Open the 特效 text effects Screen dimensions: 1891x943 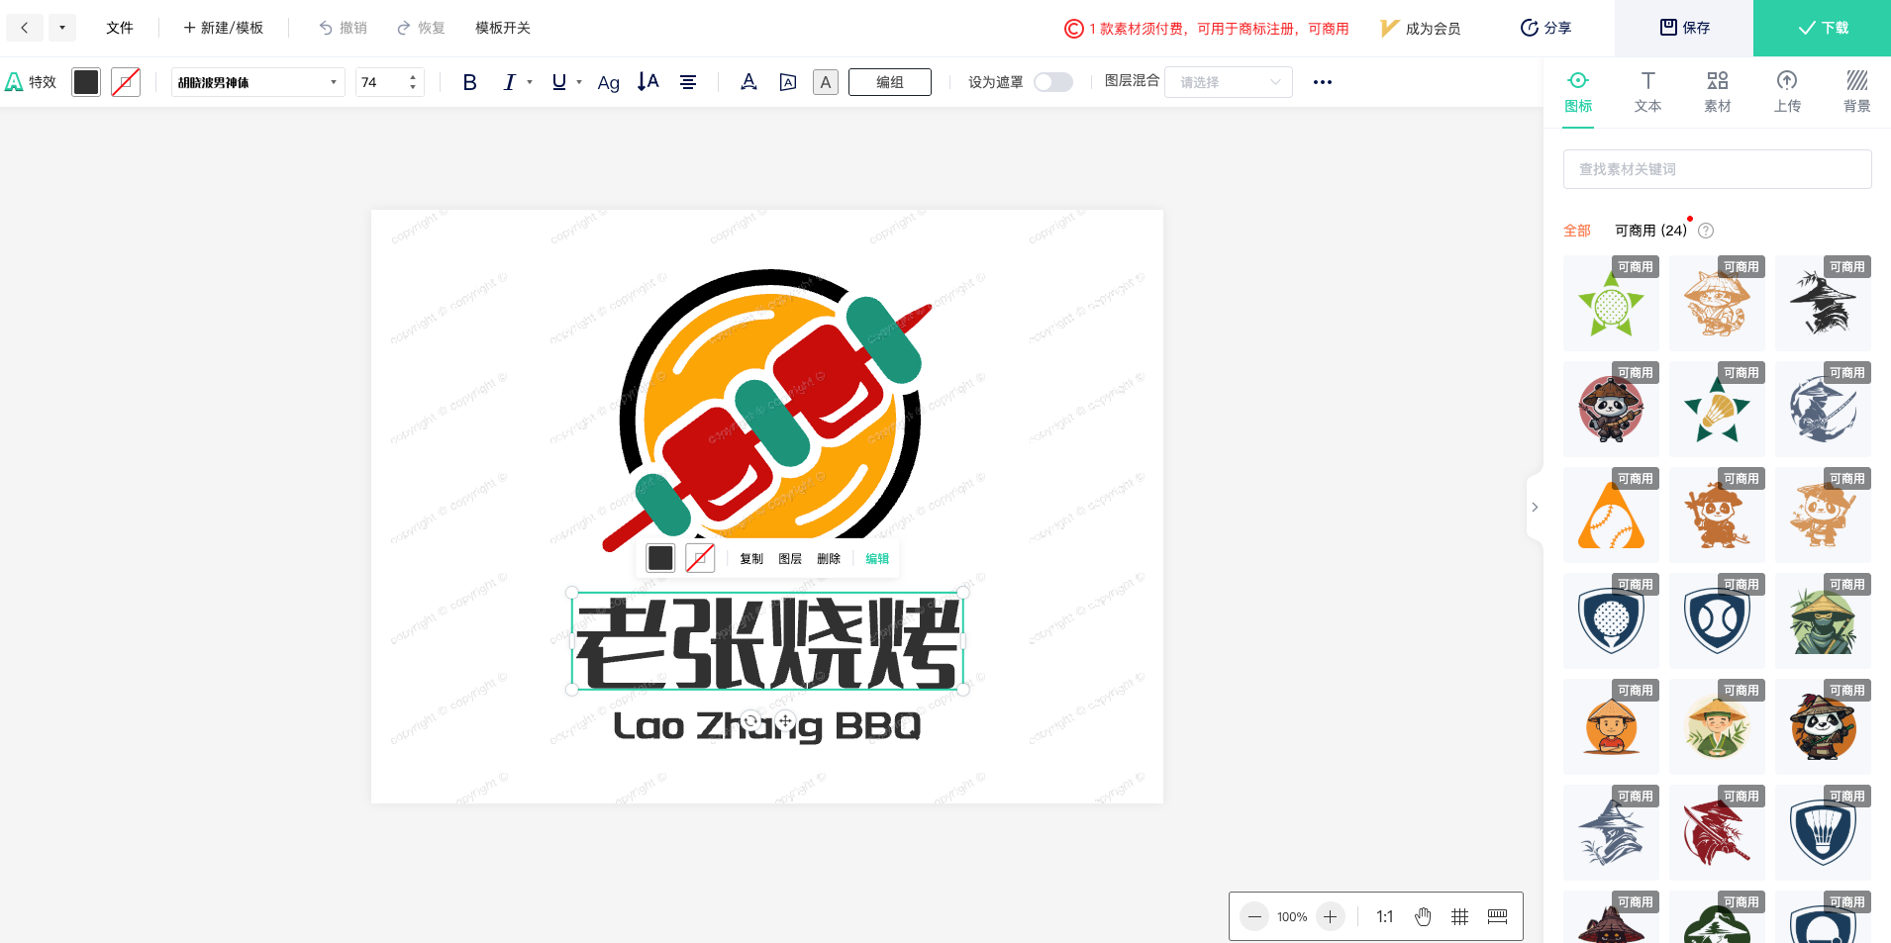[32, 82]
